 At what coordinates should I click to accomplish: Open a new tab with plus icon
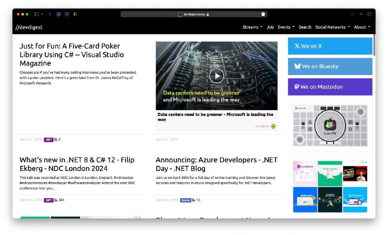361,14
